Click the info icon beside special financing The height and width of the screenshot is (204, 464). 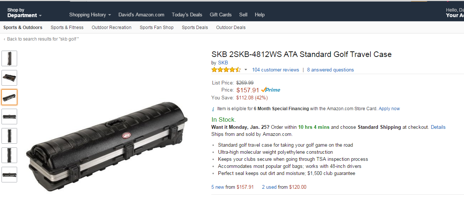click(213, 109)
